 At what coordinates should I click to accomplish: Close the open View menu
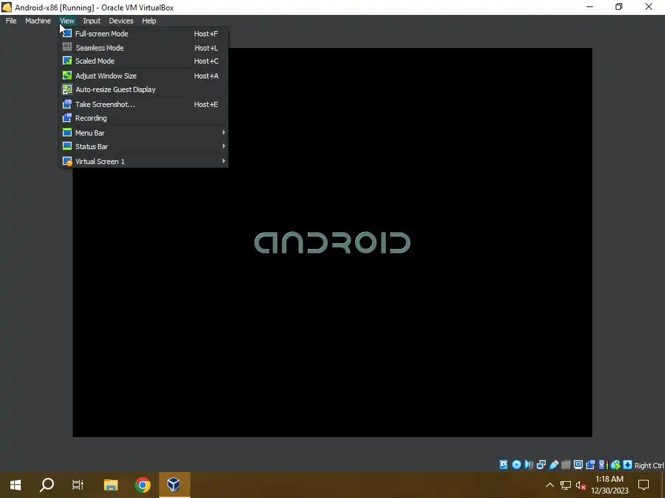(67, 21)
